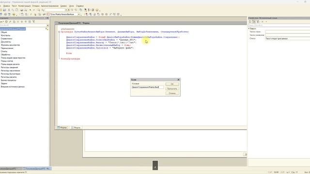Open the search text combo box dropdown
Screen dimensions: 310x174
(66, 10)
